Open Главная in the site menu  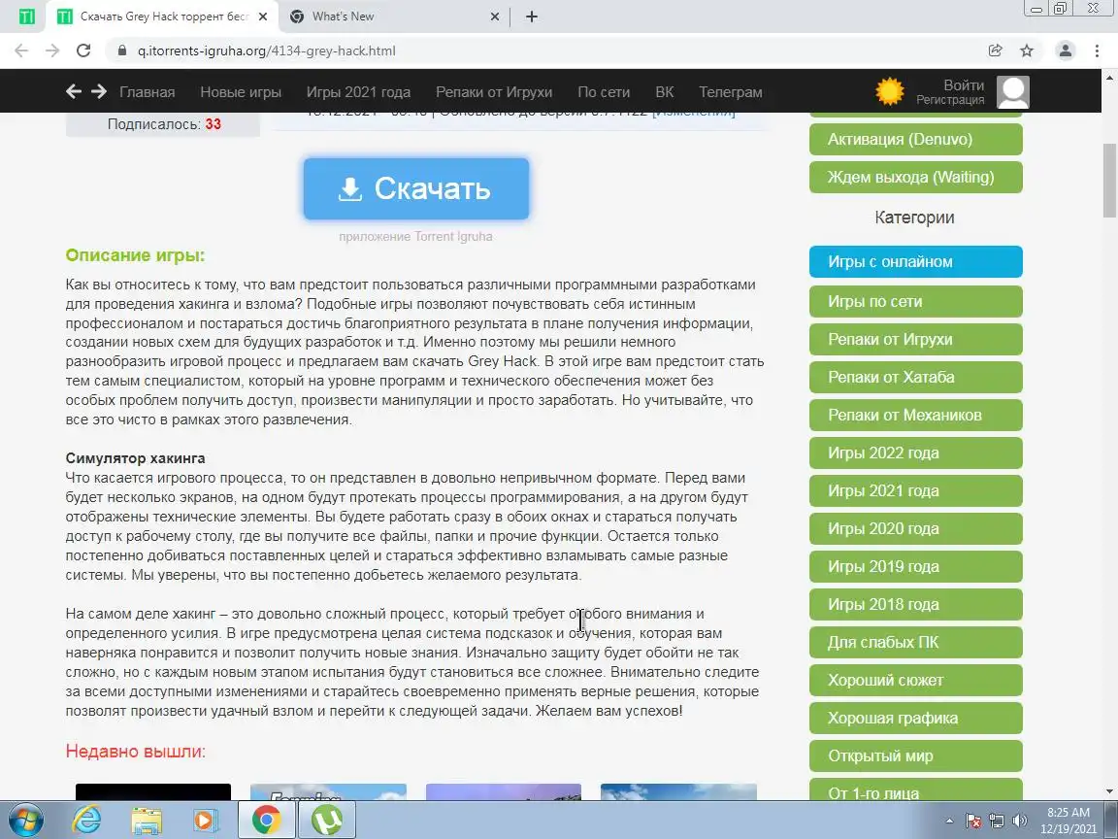[x=147, y=92]
